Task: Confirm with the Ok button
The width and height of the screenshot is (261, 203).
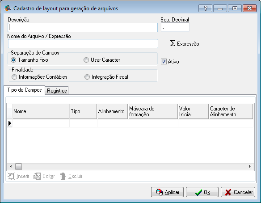Action: [x=202, y=192]
